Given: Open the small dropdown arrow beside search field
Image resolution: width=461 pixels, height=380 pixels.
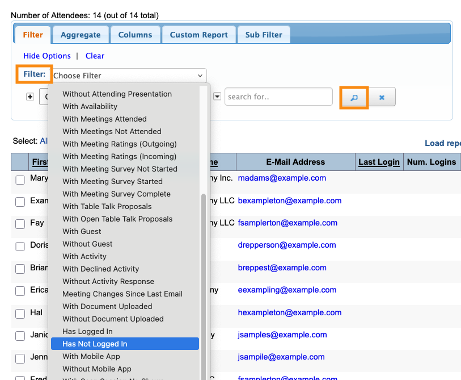Looking at the screenshot, I should pos(217,97).
